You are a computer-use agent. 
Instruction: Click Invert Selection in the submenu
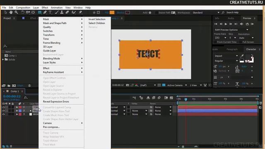[97, 19]
